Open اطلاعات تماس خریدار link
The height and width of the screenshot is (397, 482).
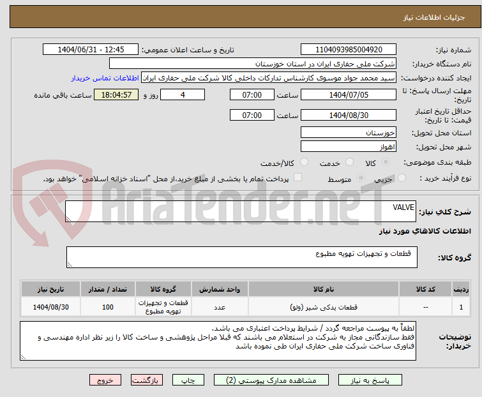coord(105,78)
